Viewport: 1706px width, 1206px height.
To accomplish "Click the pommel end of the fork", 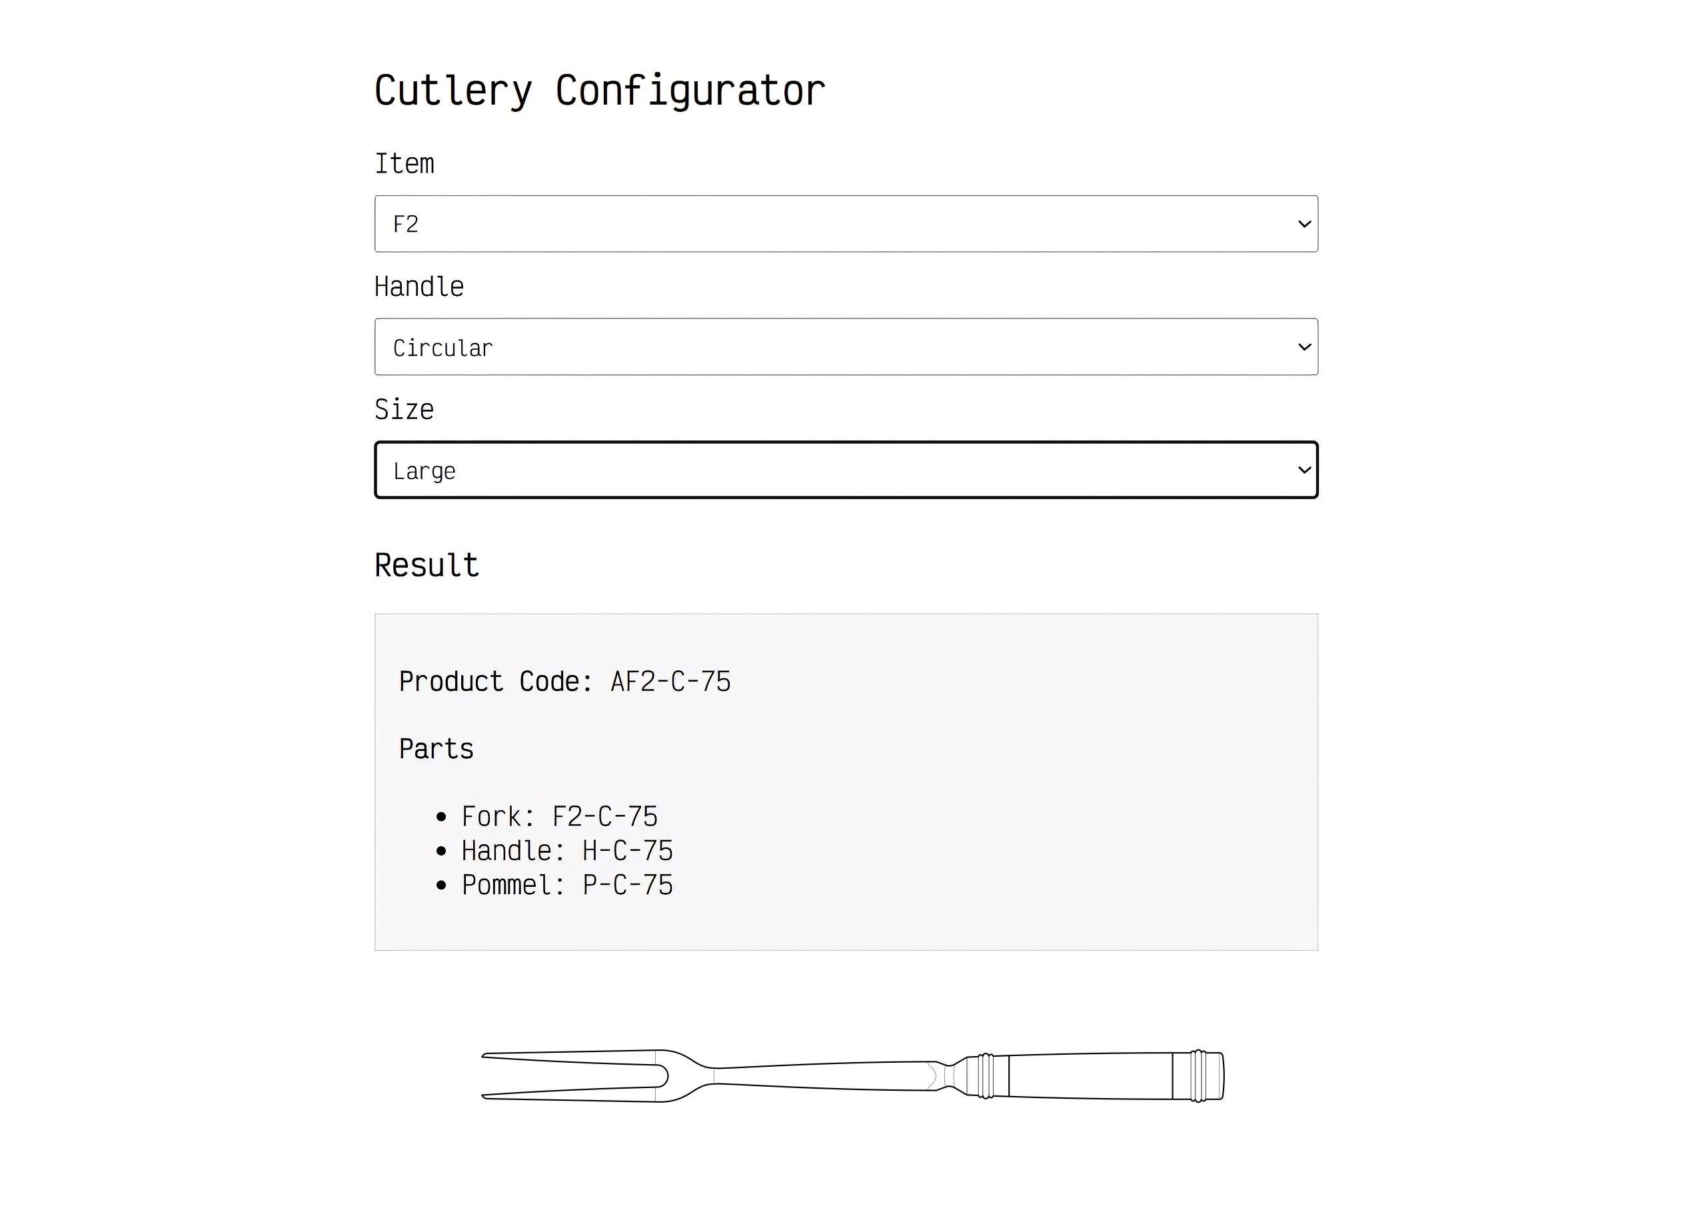I will point(1198,1075).
